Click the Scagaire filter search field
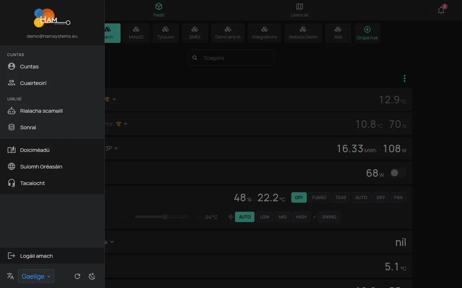 point(231,58)
